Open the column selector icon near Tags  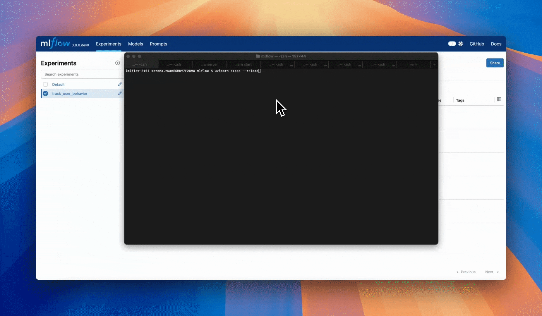(499, 99)
